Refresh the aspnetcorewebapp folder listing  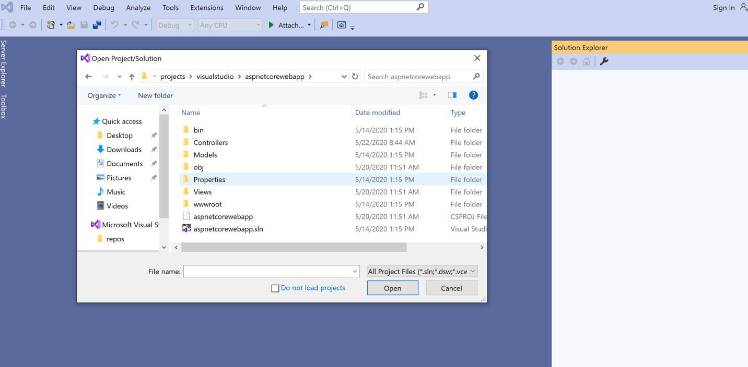pos(355,77)
